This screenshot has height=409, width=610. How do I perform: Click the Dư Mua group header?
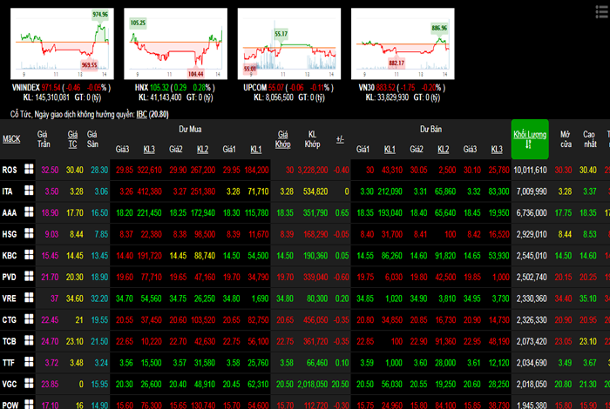[190, 129]
